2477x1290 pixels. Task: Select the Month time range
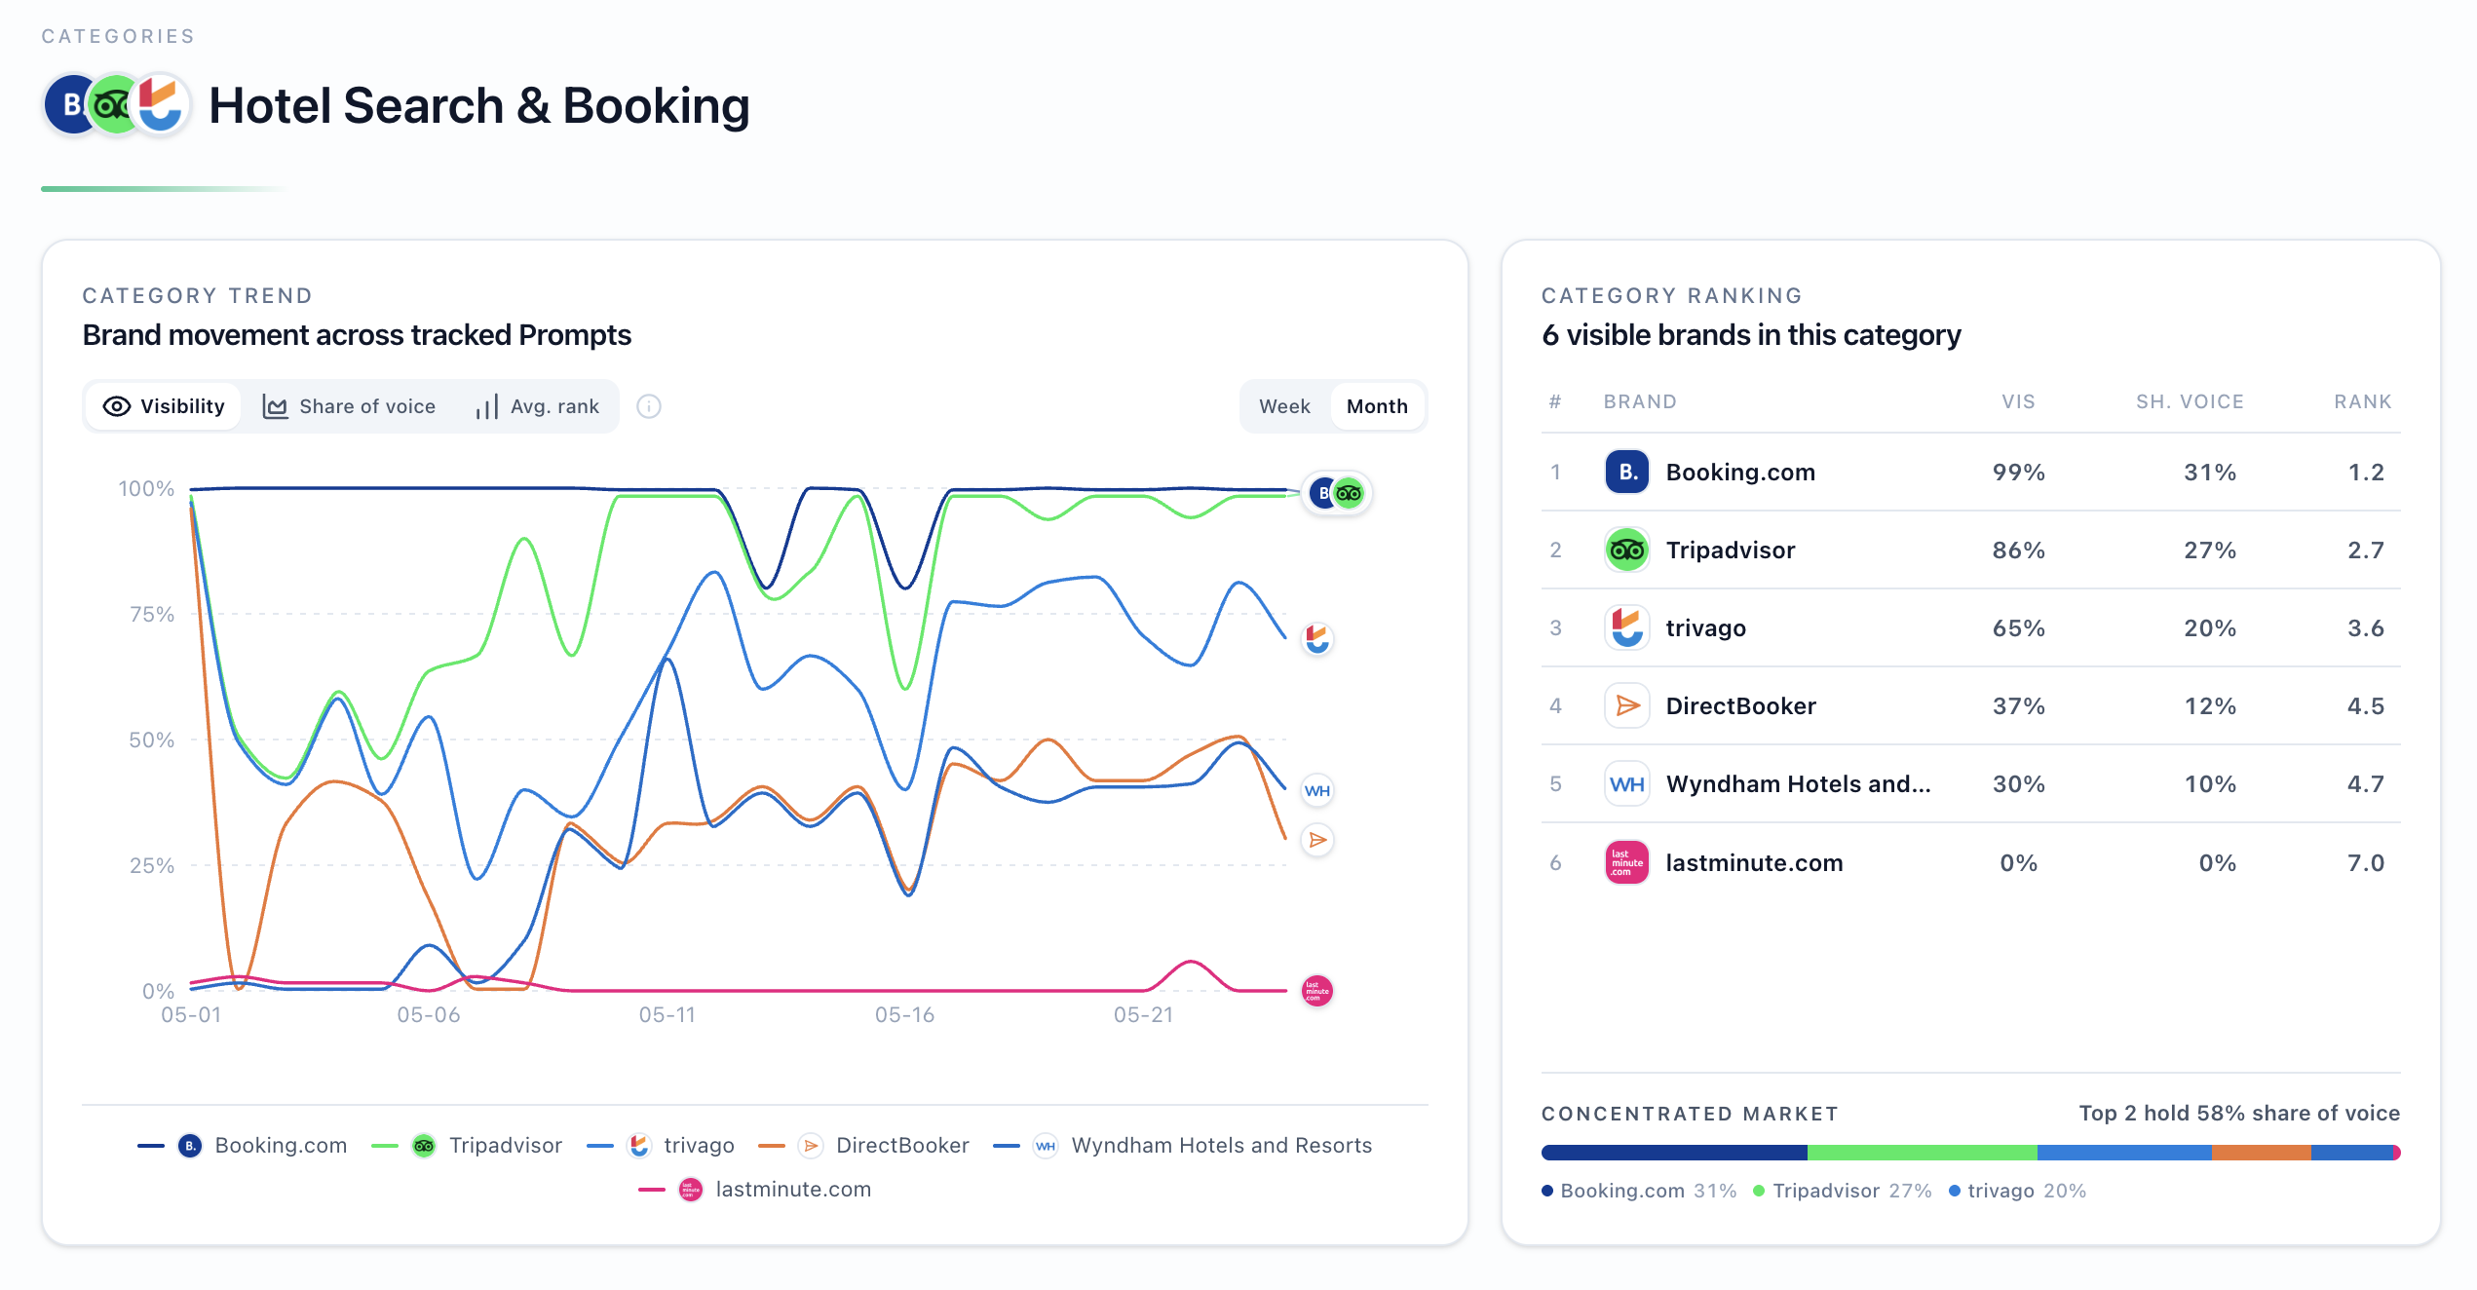(x=1377, y=406)
